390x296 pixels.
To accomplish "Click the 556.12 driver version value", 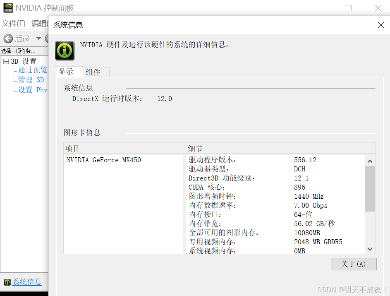I will pos(305,160).
